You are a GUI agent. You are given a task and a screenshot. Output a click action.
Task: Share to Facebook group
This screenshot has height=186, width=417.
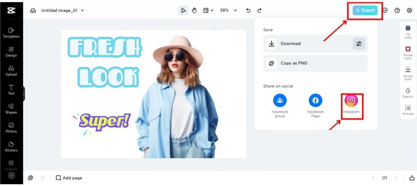click(280, 106)
